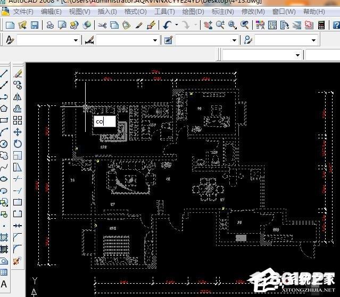Cut selection with scissors icon

(x=102, y=26)
